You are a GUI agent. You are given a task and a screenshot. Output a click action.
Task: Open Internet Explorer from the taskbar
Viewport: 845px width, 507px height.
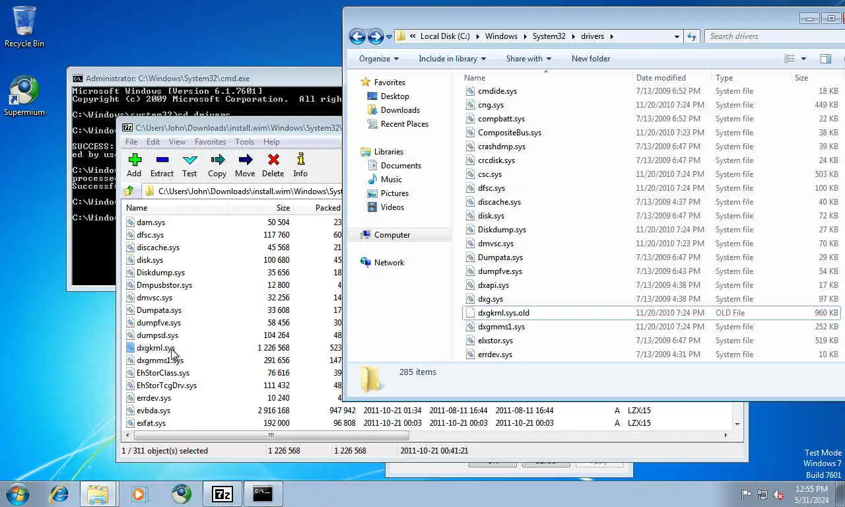coord(59,493)
